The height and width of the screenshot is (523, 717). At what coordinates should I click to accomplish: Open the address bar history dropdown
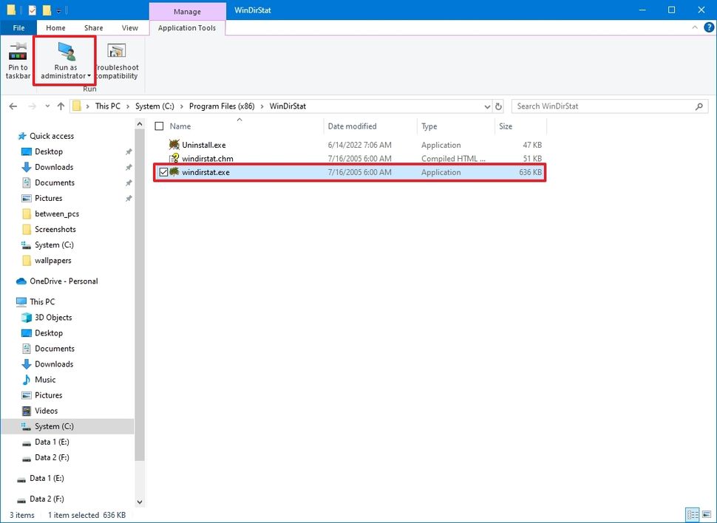(x=486, y=106)
